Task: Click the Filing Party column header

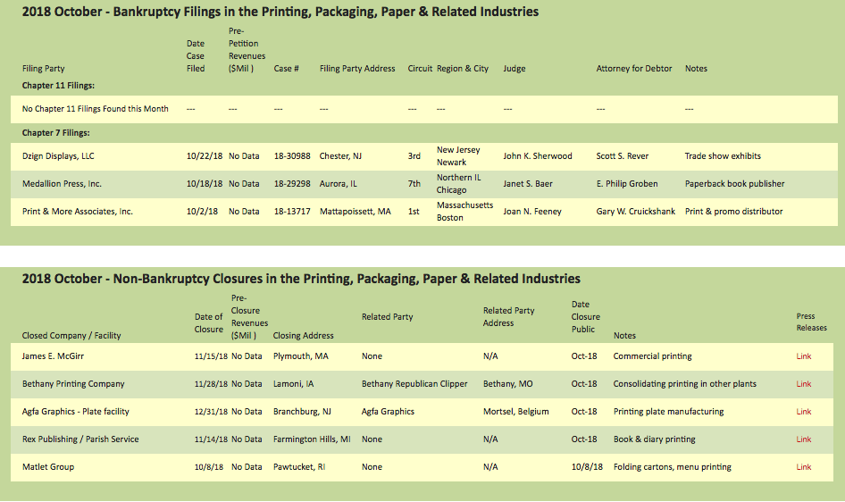Action: [x=44, y=69]
